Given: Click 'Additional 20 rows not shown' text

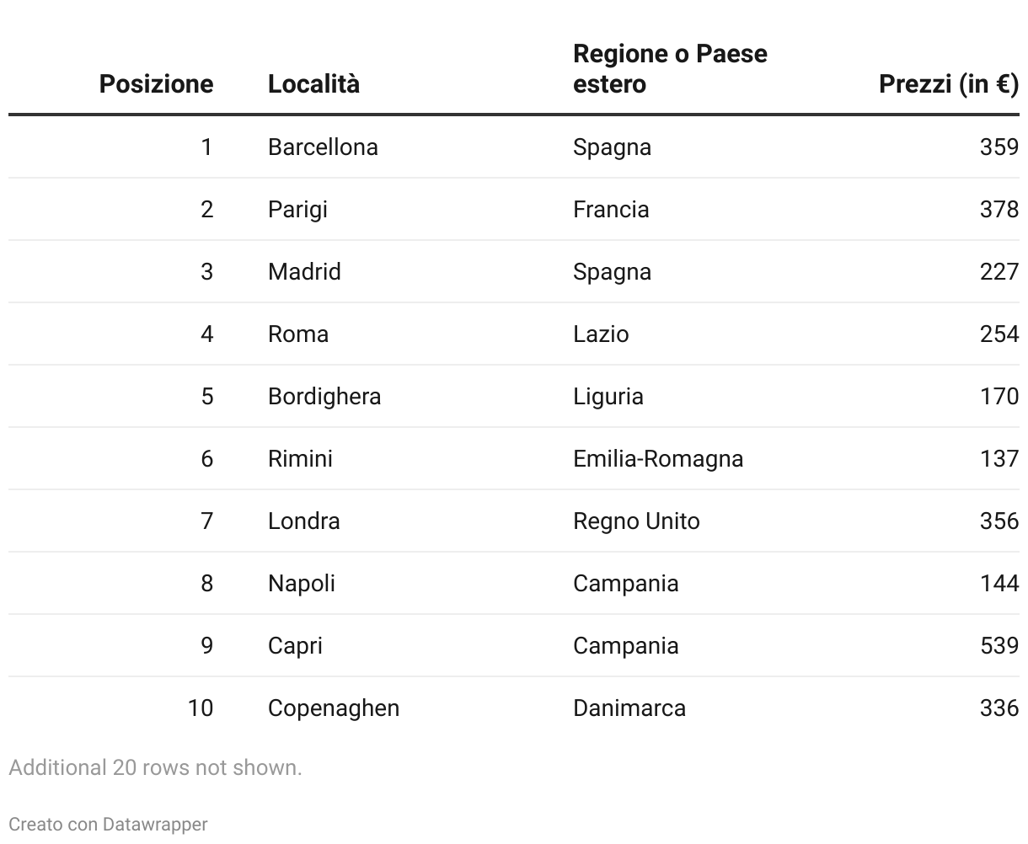Looking at the screenshot, I should pos(155,768).
